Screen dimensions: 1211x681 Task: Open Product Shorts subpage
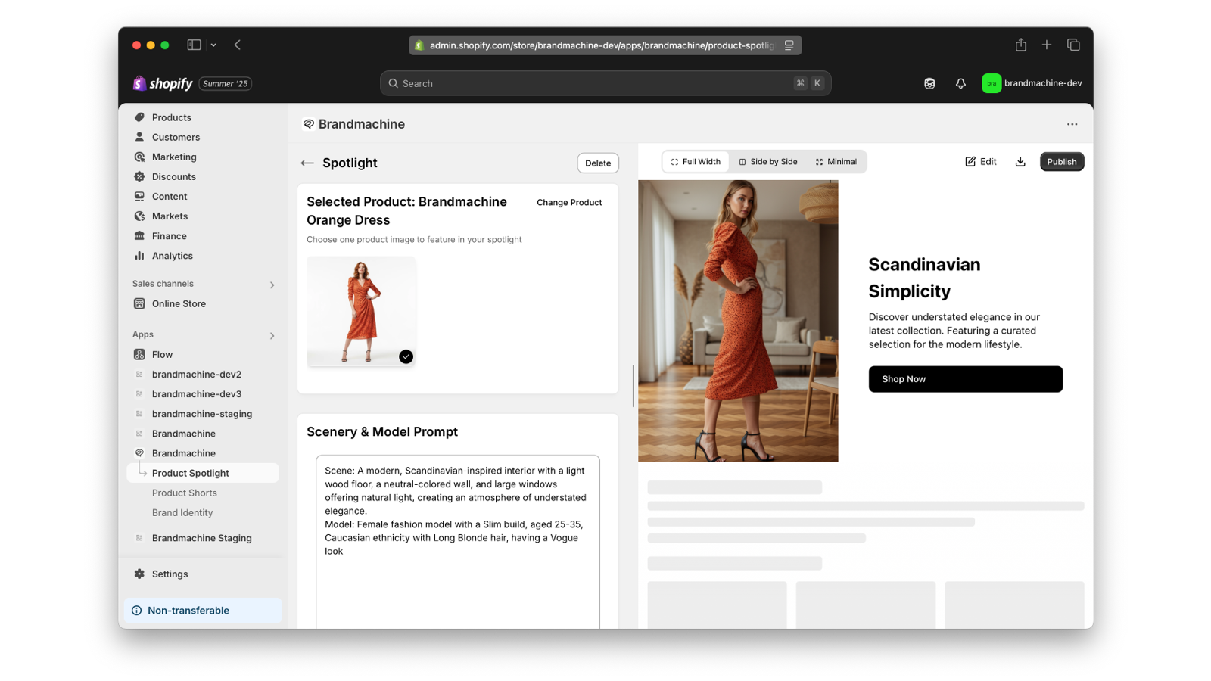point(184,493)
